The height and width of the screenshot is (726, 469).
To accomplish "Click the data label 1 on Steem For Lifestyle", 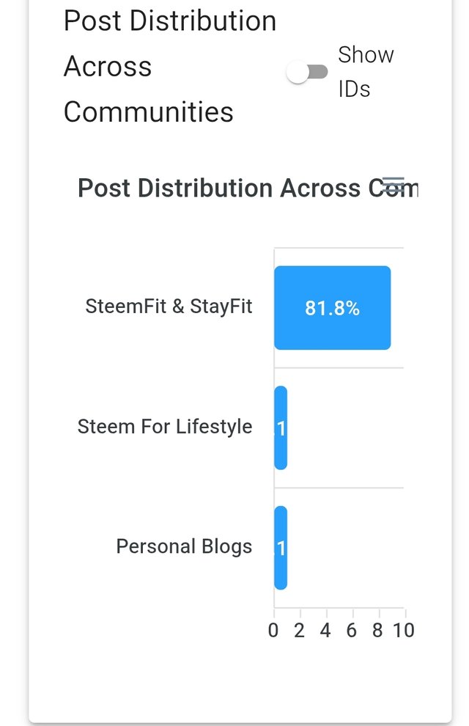I will (281, 429).
